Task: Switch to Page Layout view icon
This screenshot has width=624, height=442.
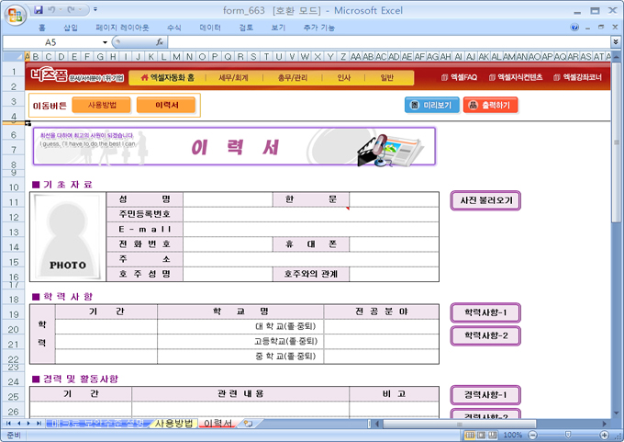Action: coord(481,435)
